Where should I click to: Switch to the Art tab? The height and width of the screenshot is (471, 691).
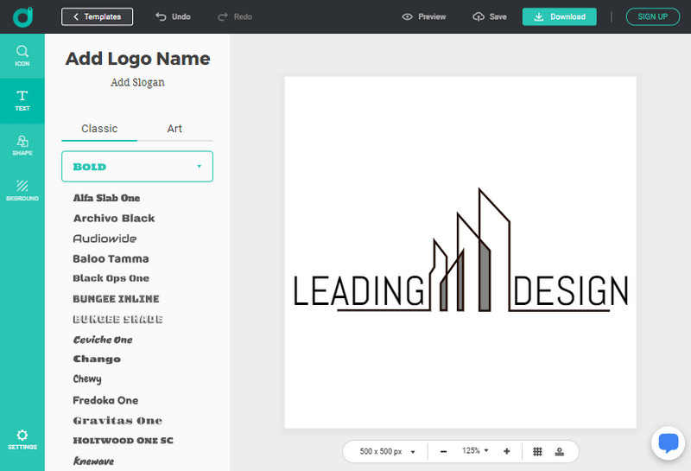(x=174, y=129)
